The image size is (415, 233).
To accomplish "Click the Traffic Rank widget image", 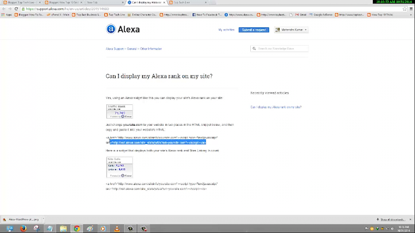I will pos(119,111).
